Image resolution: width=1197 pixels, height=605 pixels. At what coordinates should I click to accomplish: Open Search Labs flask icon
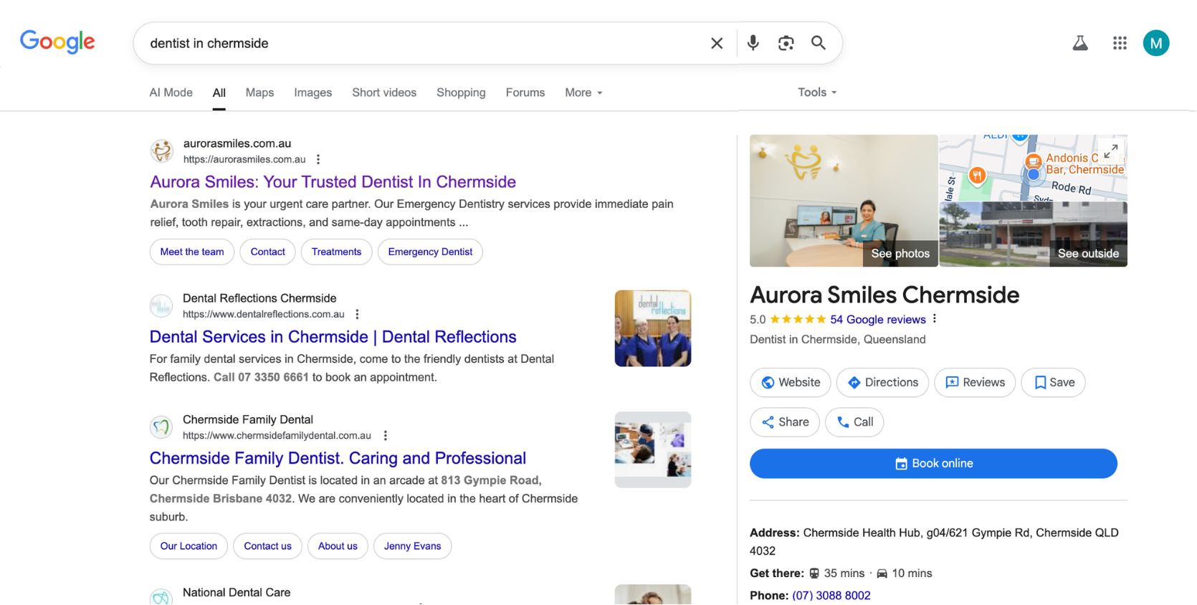(x=1079, y=43)
